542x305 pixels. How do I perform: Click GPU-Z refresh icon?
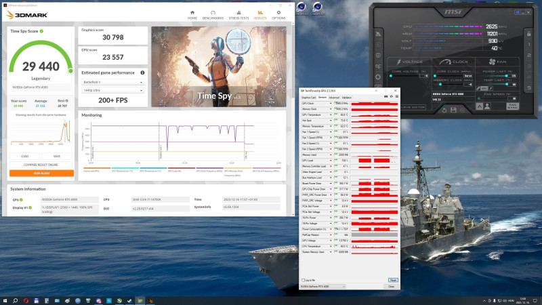(x=392, y=97)
